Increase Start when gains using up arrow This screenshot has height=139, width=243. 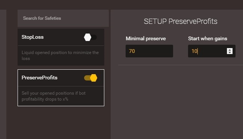coord(230,50)
